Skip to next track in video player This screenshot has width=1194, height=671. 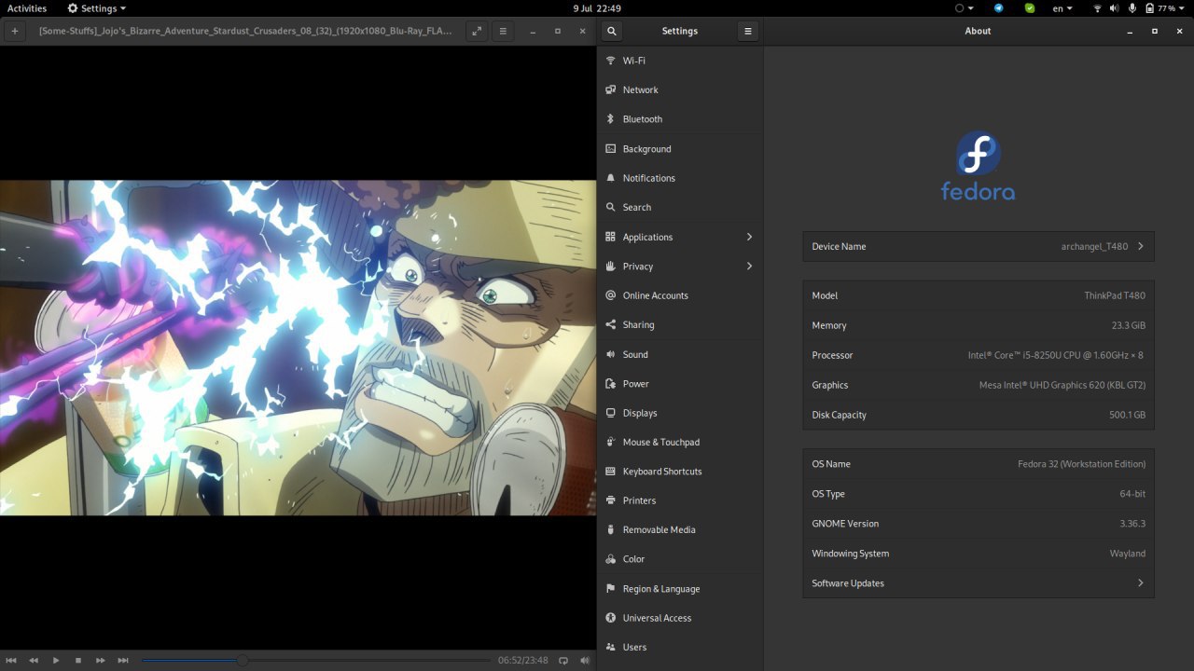(123, 661)
